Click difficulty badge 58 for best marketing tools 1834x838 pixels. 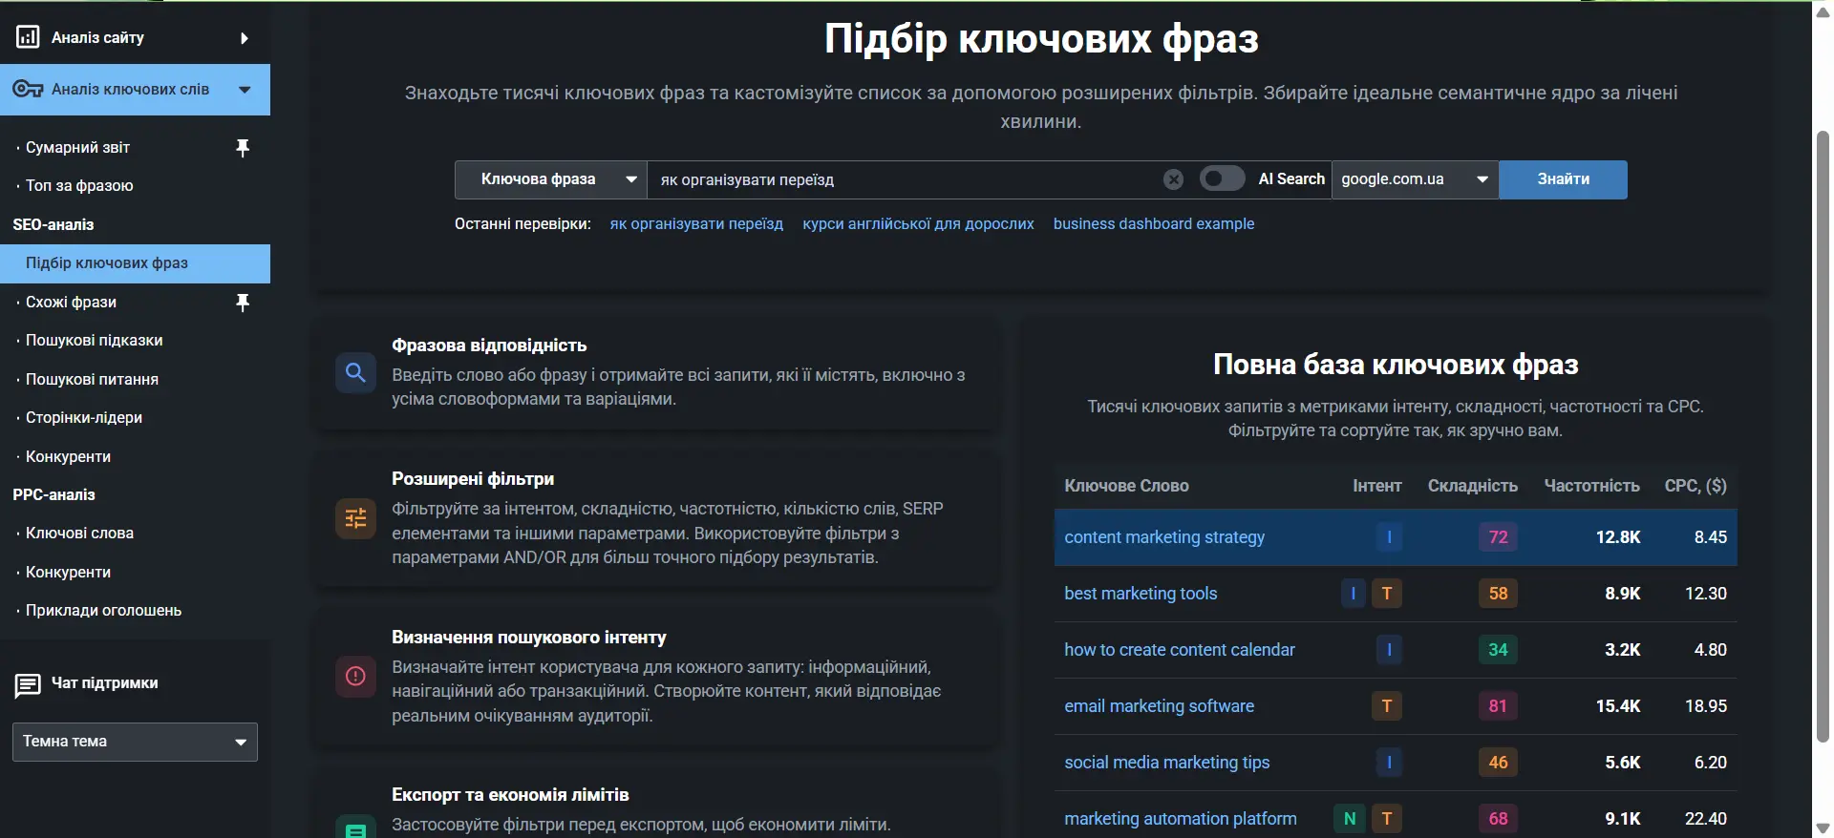(x=1498, y=594)
